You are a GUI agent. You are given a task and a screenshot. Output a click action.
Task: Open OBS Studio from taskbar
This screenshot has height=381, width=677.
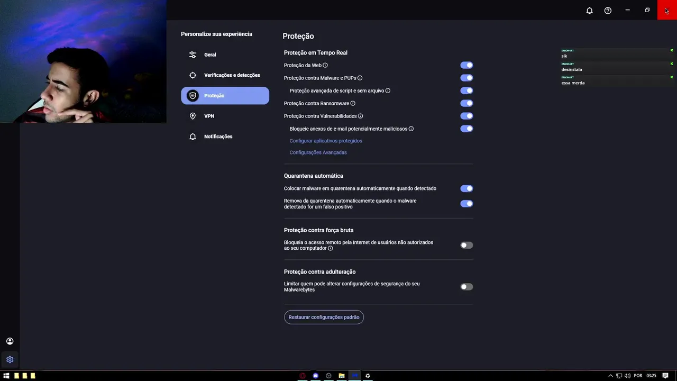pyautogui.click(x=328, y=376)
